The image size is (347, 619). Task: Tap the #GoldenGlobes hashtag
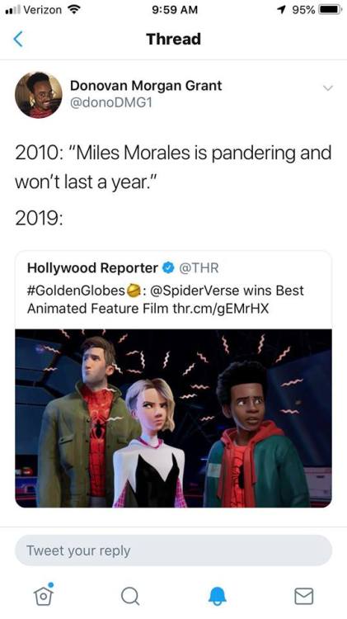coord(76,291)
